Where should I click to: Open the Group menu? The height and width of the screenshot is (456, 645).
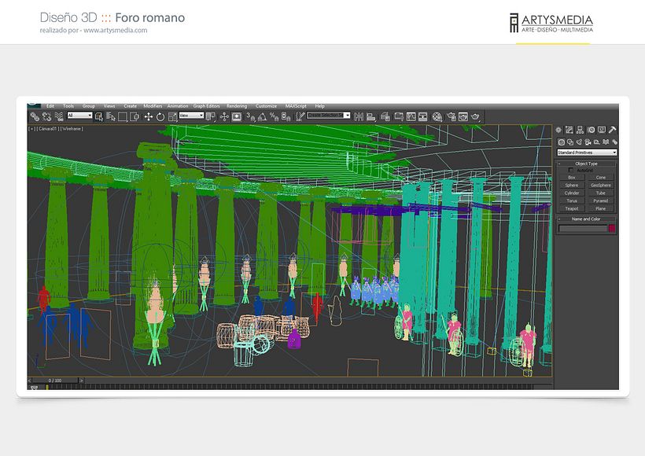(x=88, y=106)
